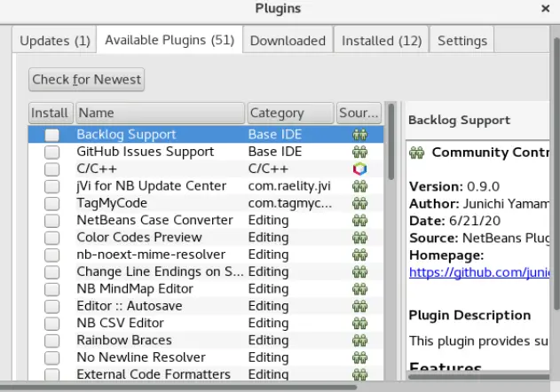Click the source icon for Change Line Endings row
560x392 pixels.
[x=359, y=271]
